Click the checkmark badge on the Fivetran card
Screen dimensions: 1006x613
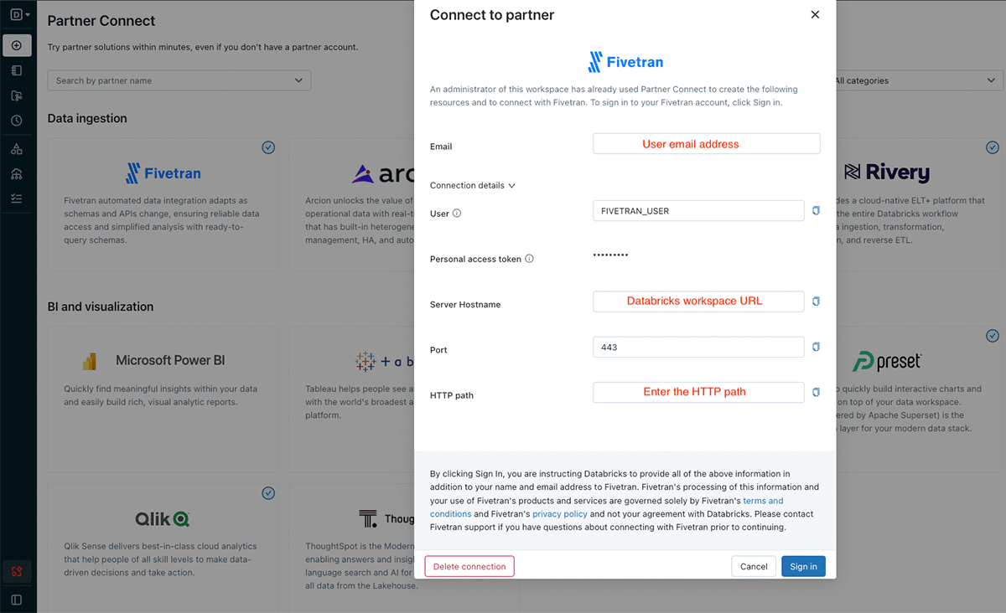tap(268, 147)
